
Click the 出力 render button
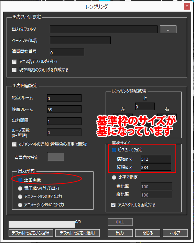click(120, 233)
